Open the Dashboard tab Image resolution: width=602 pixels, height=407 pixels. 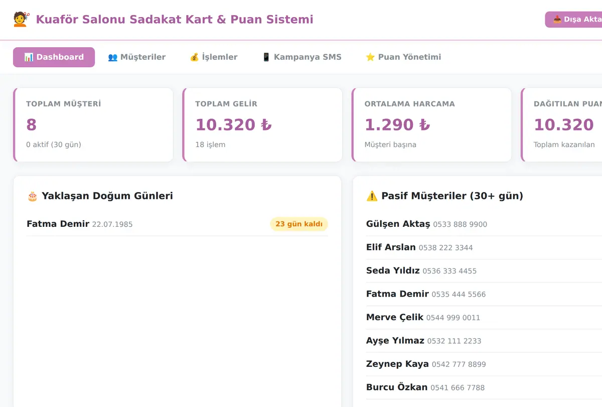[54, 57]
